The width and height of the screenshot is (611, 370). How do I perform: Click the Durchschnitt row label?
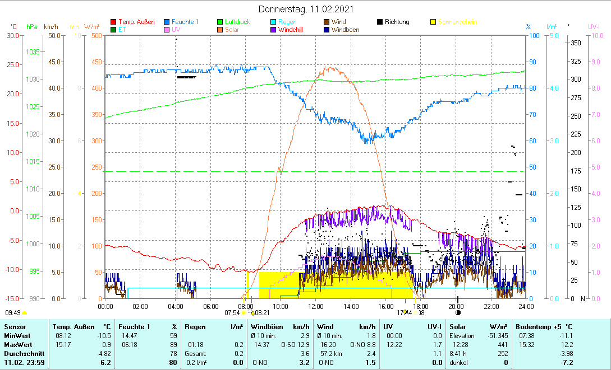coord(21,354)
